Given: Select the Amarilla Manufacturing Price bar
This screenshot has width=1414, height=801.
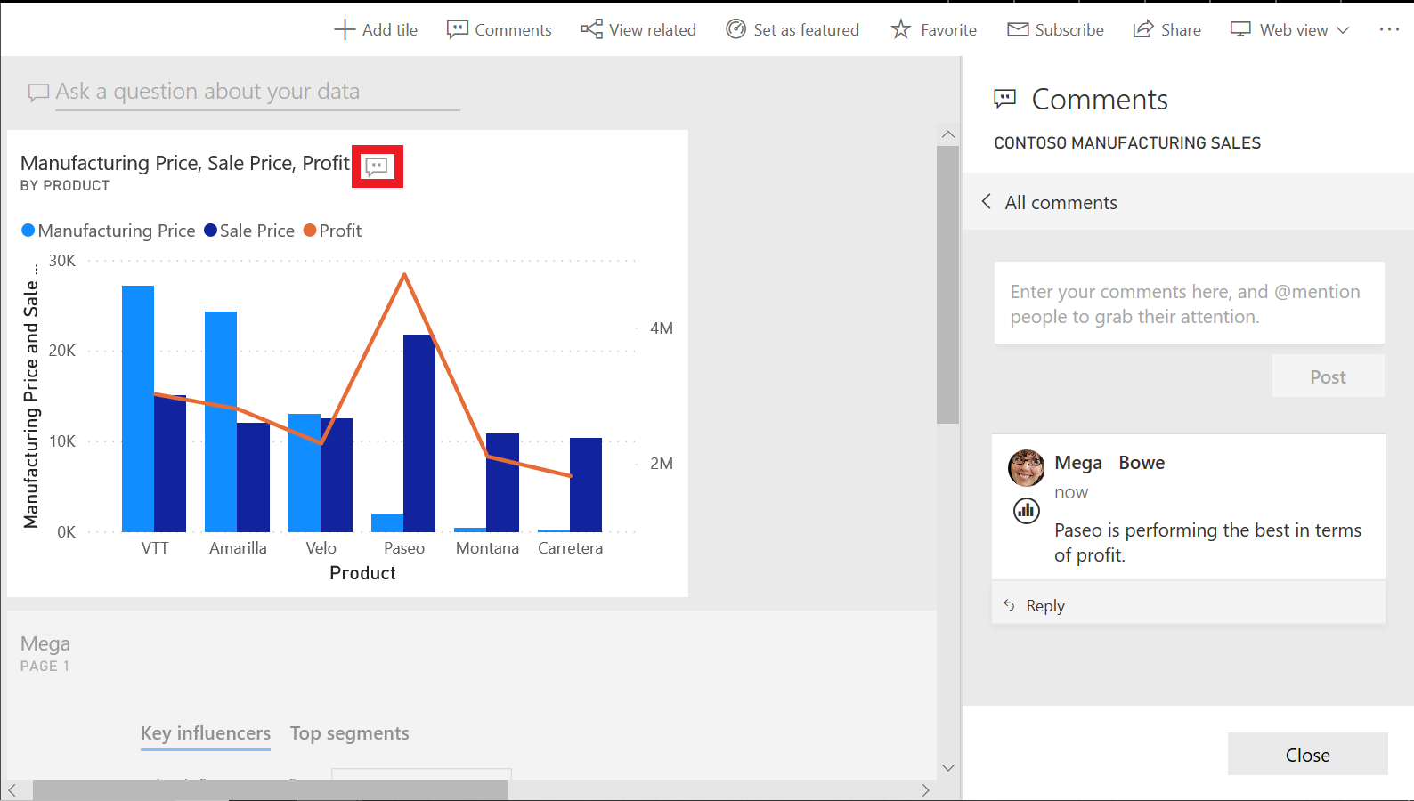Looking at the screenshot, I should [221, 422].
